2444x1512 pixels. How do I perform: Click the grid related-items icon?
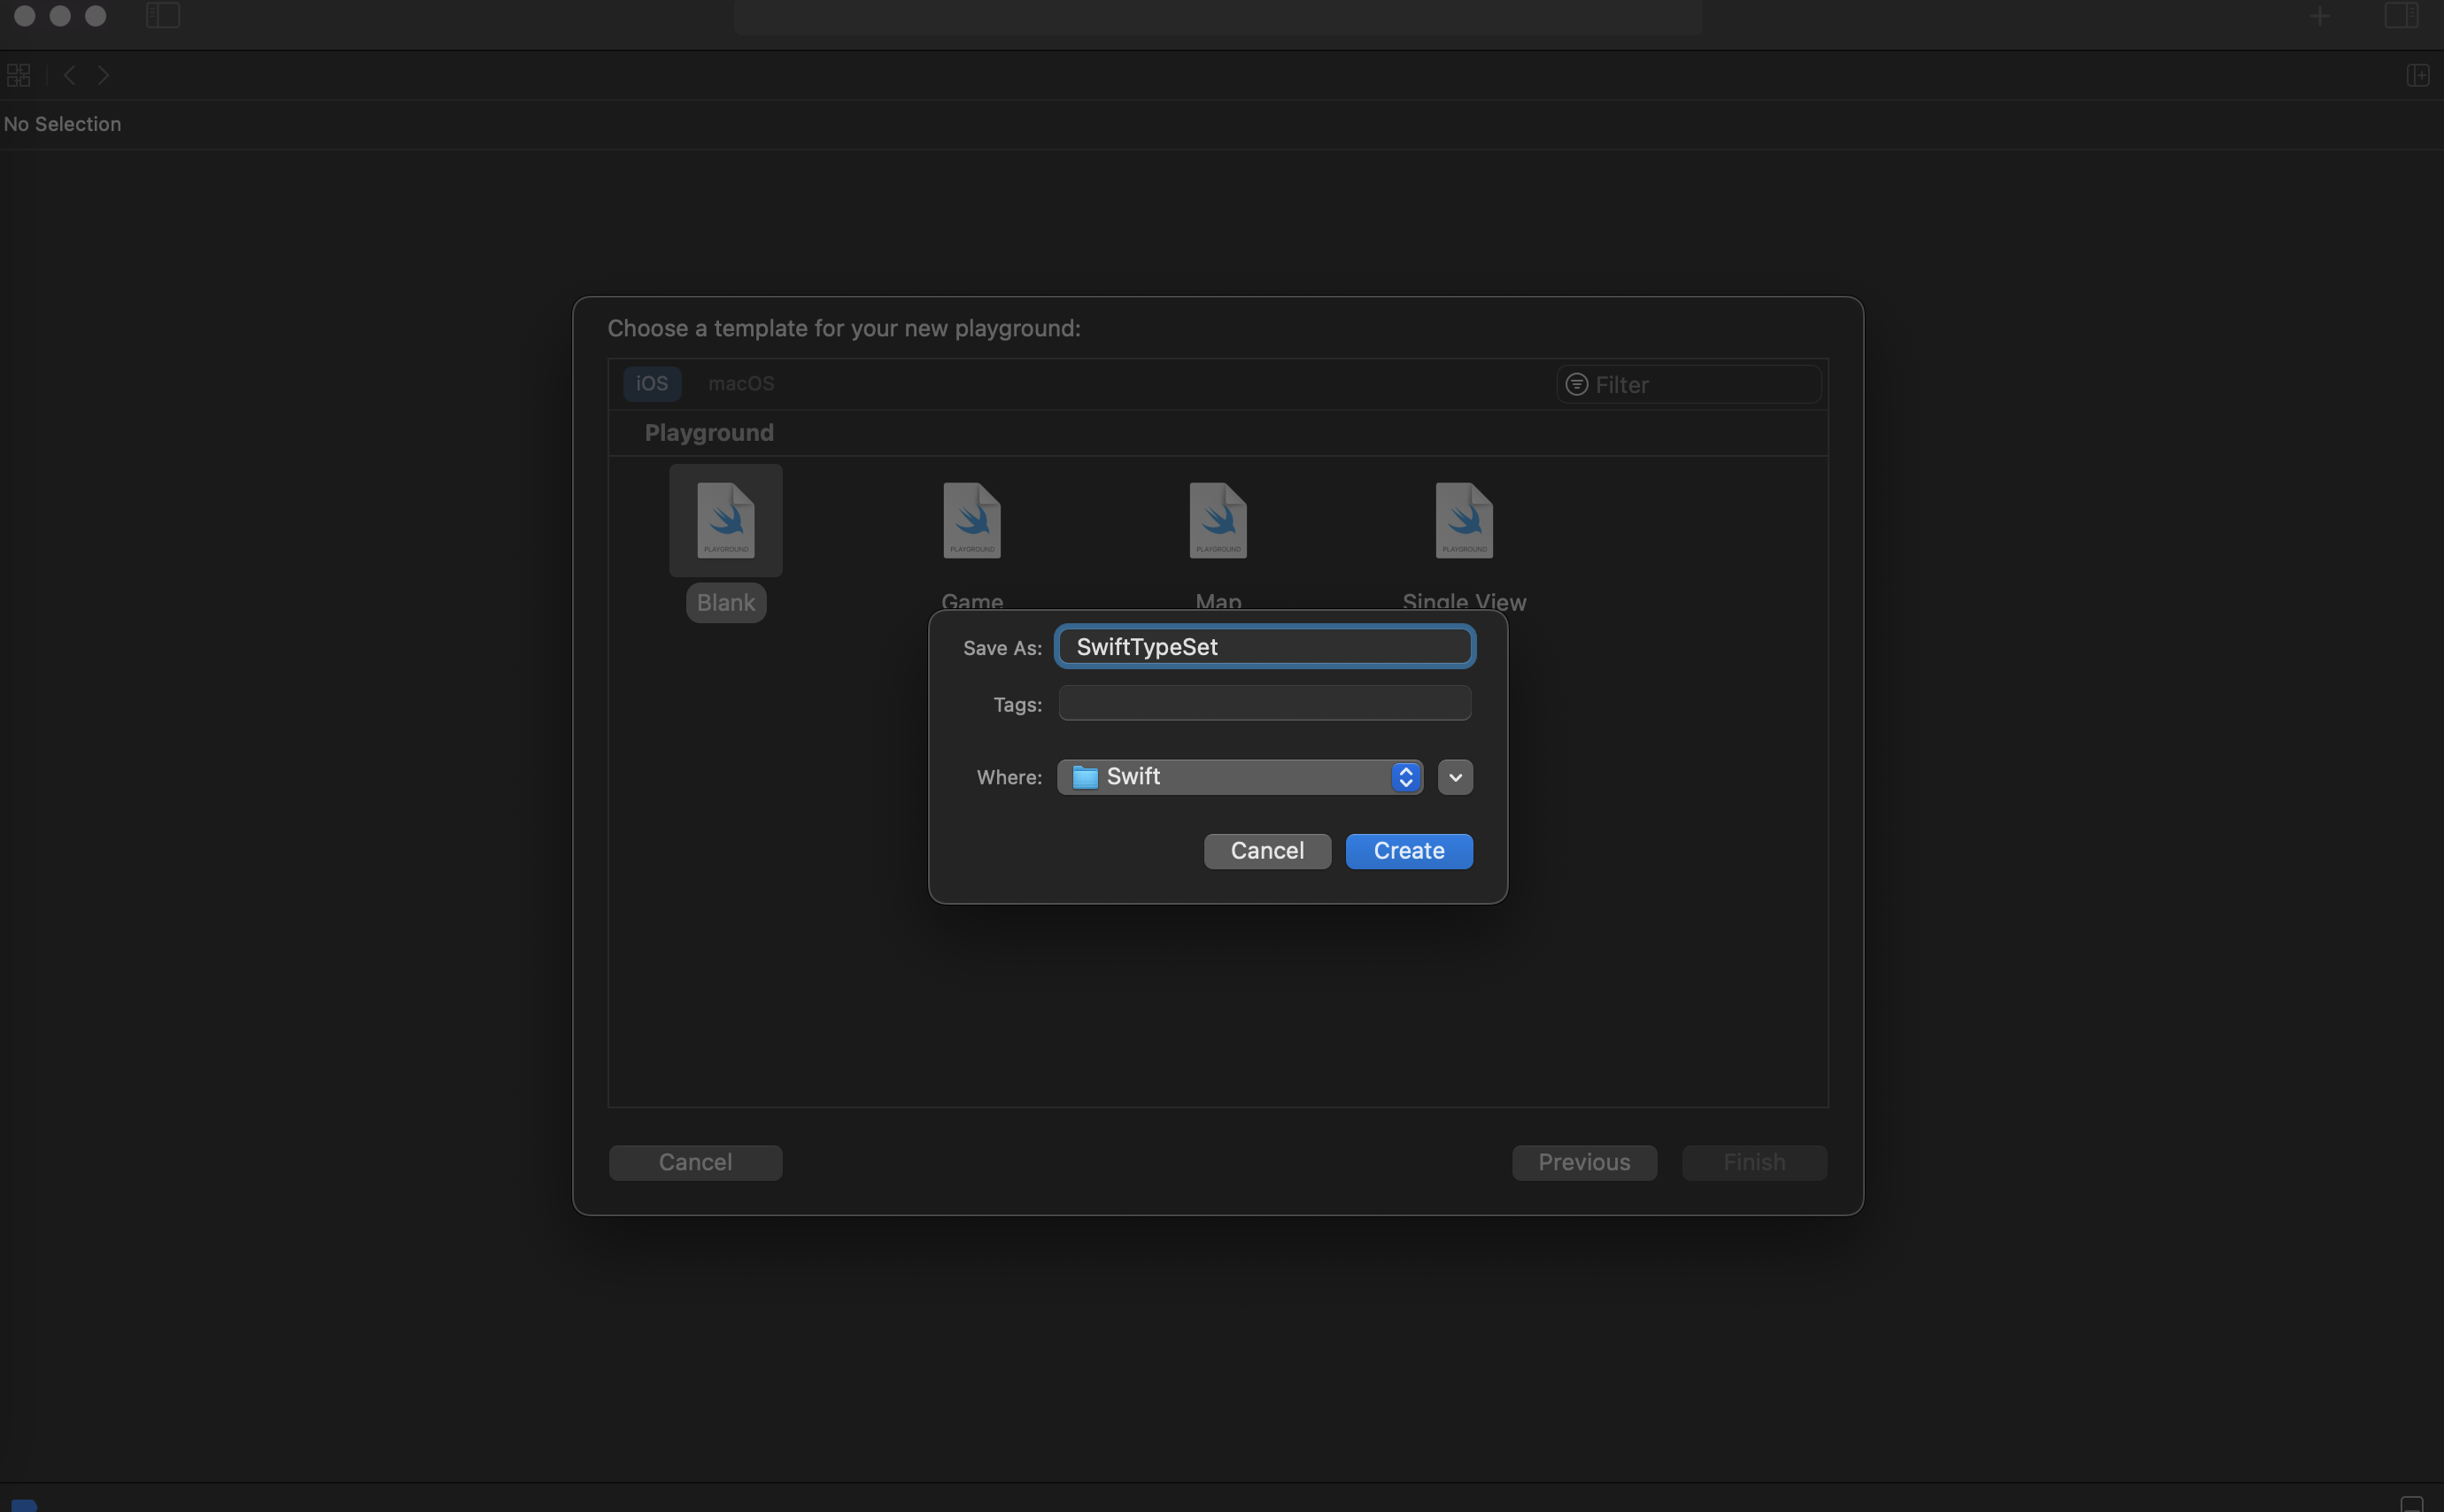(x=19, y=75)
